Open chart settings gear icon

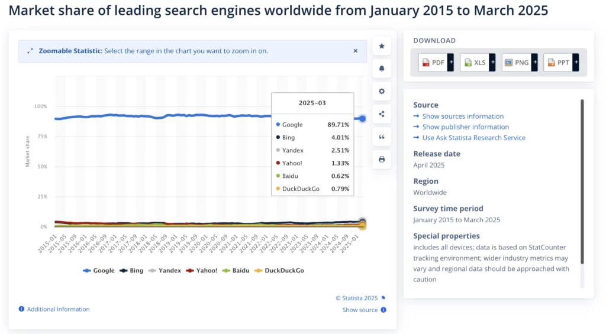[382, 92]
